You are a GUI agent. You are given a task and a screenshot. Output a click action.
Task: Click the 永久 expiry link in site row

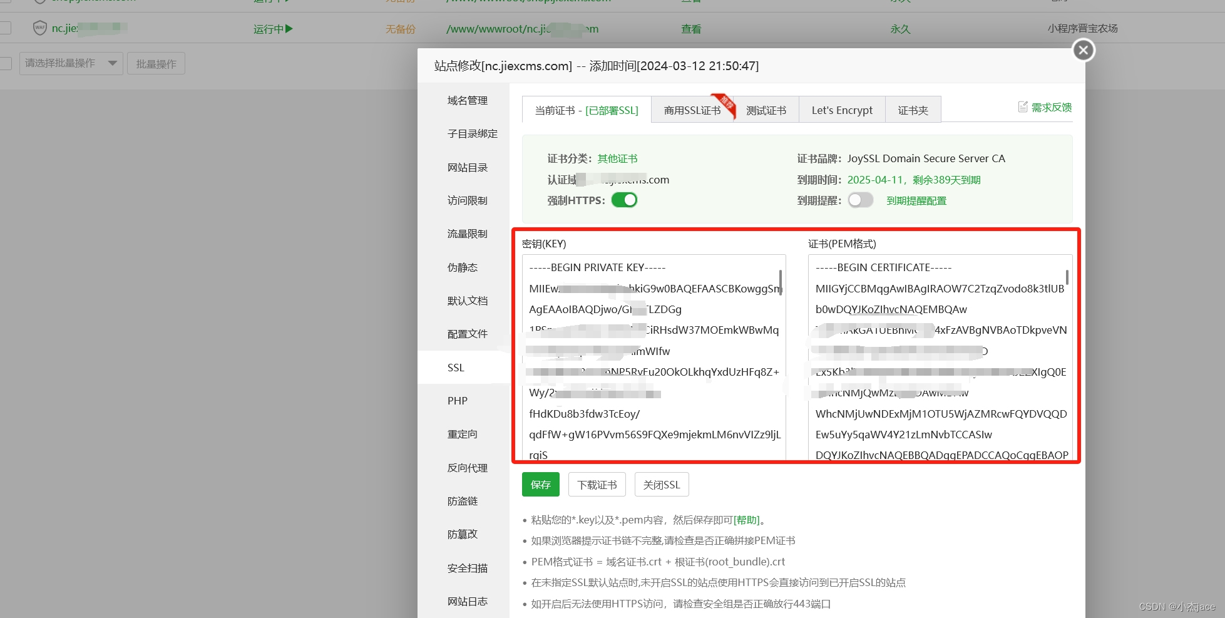point(900,29)
